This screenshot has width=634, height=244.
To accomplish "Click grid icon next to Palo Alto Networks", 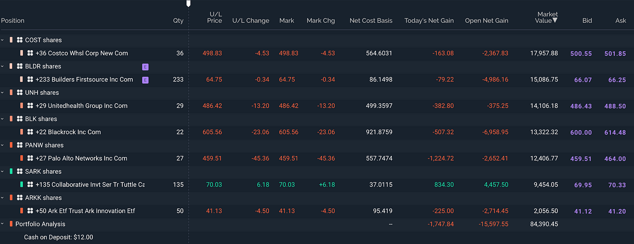I will [30, 158].
